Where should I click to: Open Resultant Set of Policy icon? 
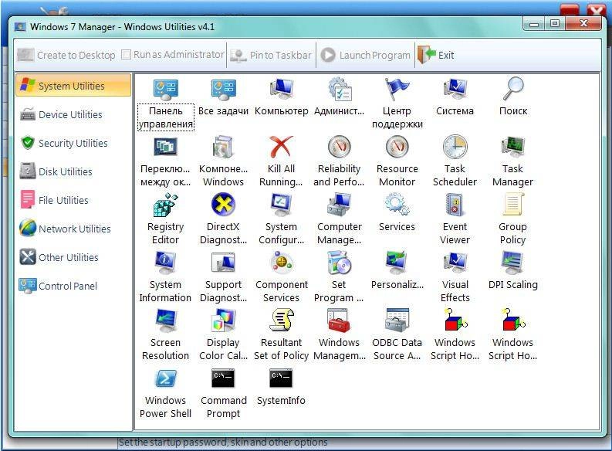point(282,320)
